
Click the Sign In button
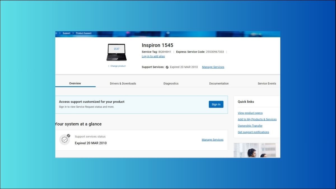pyautogui.click(x=216, y=104)
